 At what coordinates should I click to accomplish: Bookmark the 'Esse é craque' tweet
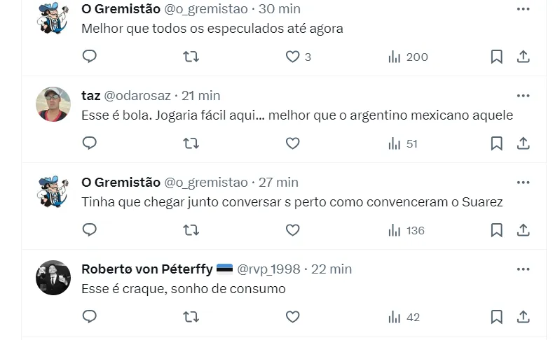click(x=496, y=317)
